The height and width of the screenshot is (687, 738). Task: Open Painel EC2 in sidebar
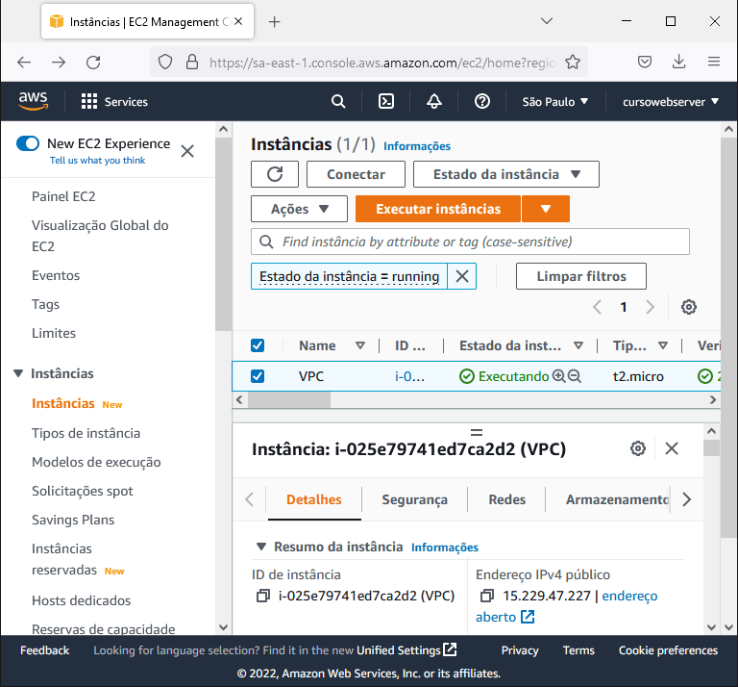point(63,196)
